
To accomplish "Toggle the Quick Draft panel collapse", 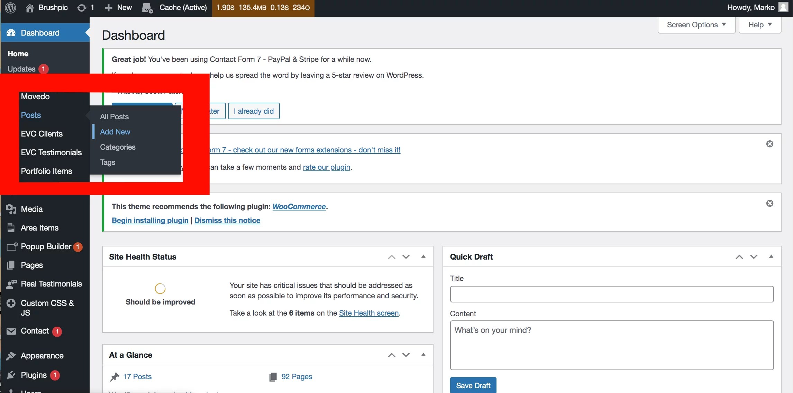I will point(771,256).
